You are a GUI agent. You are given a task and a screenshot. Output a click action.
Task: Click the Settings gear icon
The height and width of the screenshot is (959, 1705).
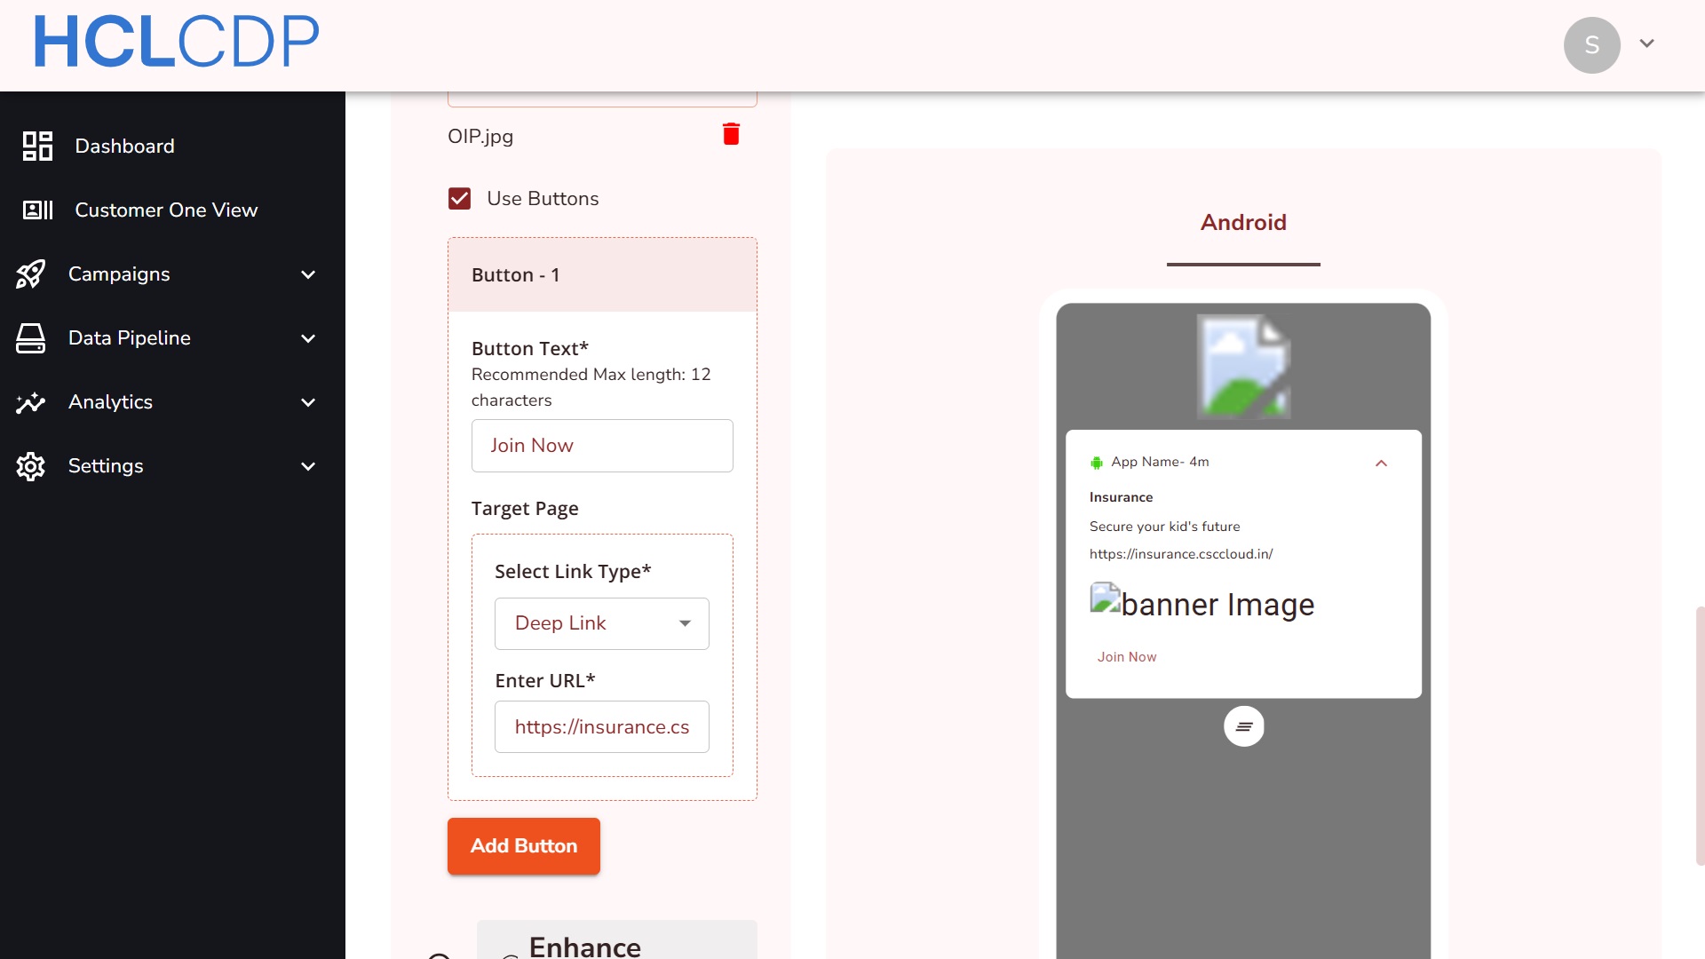coord(30,466)
